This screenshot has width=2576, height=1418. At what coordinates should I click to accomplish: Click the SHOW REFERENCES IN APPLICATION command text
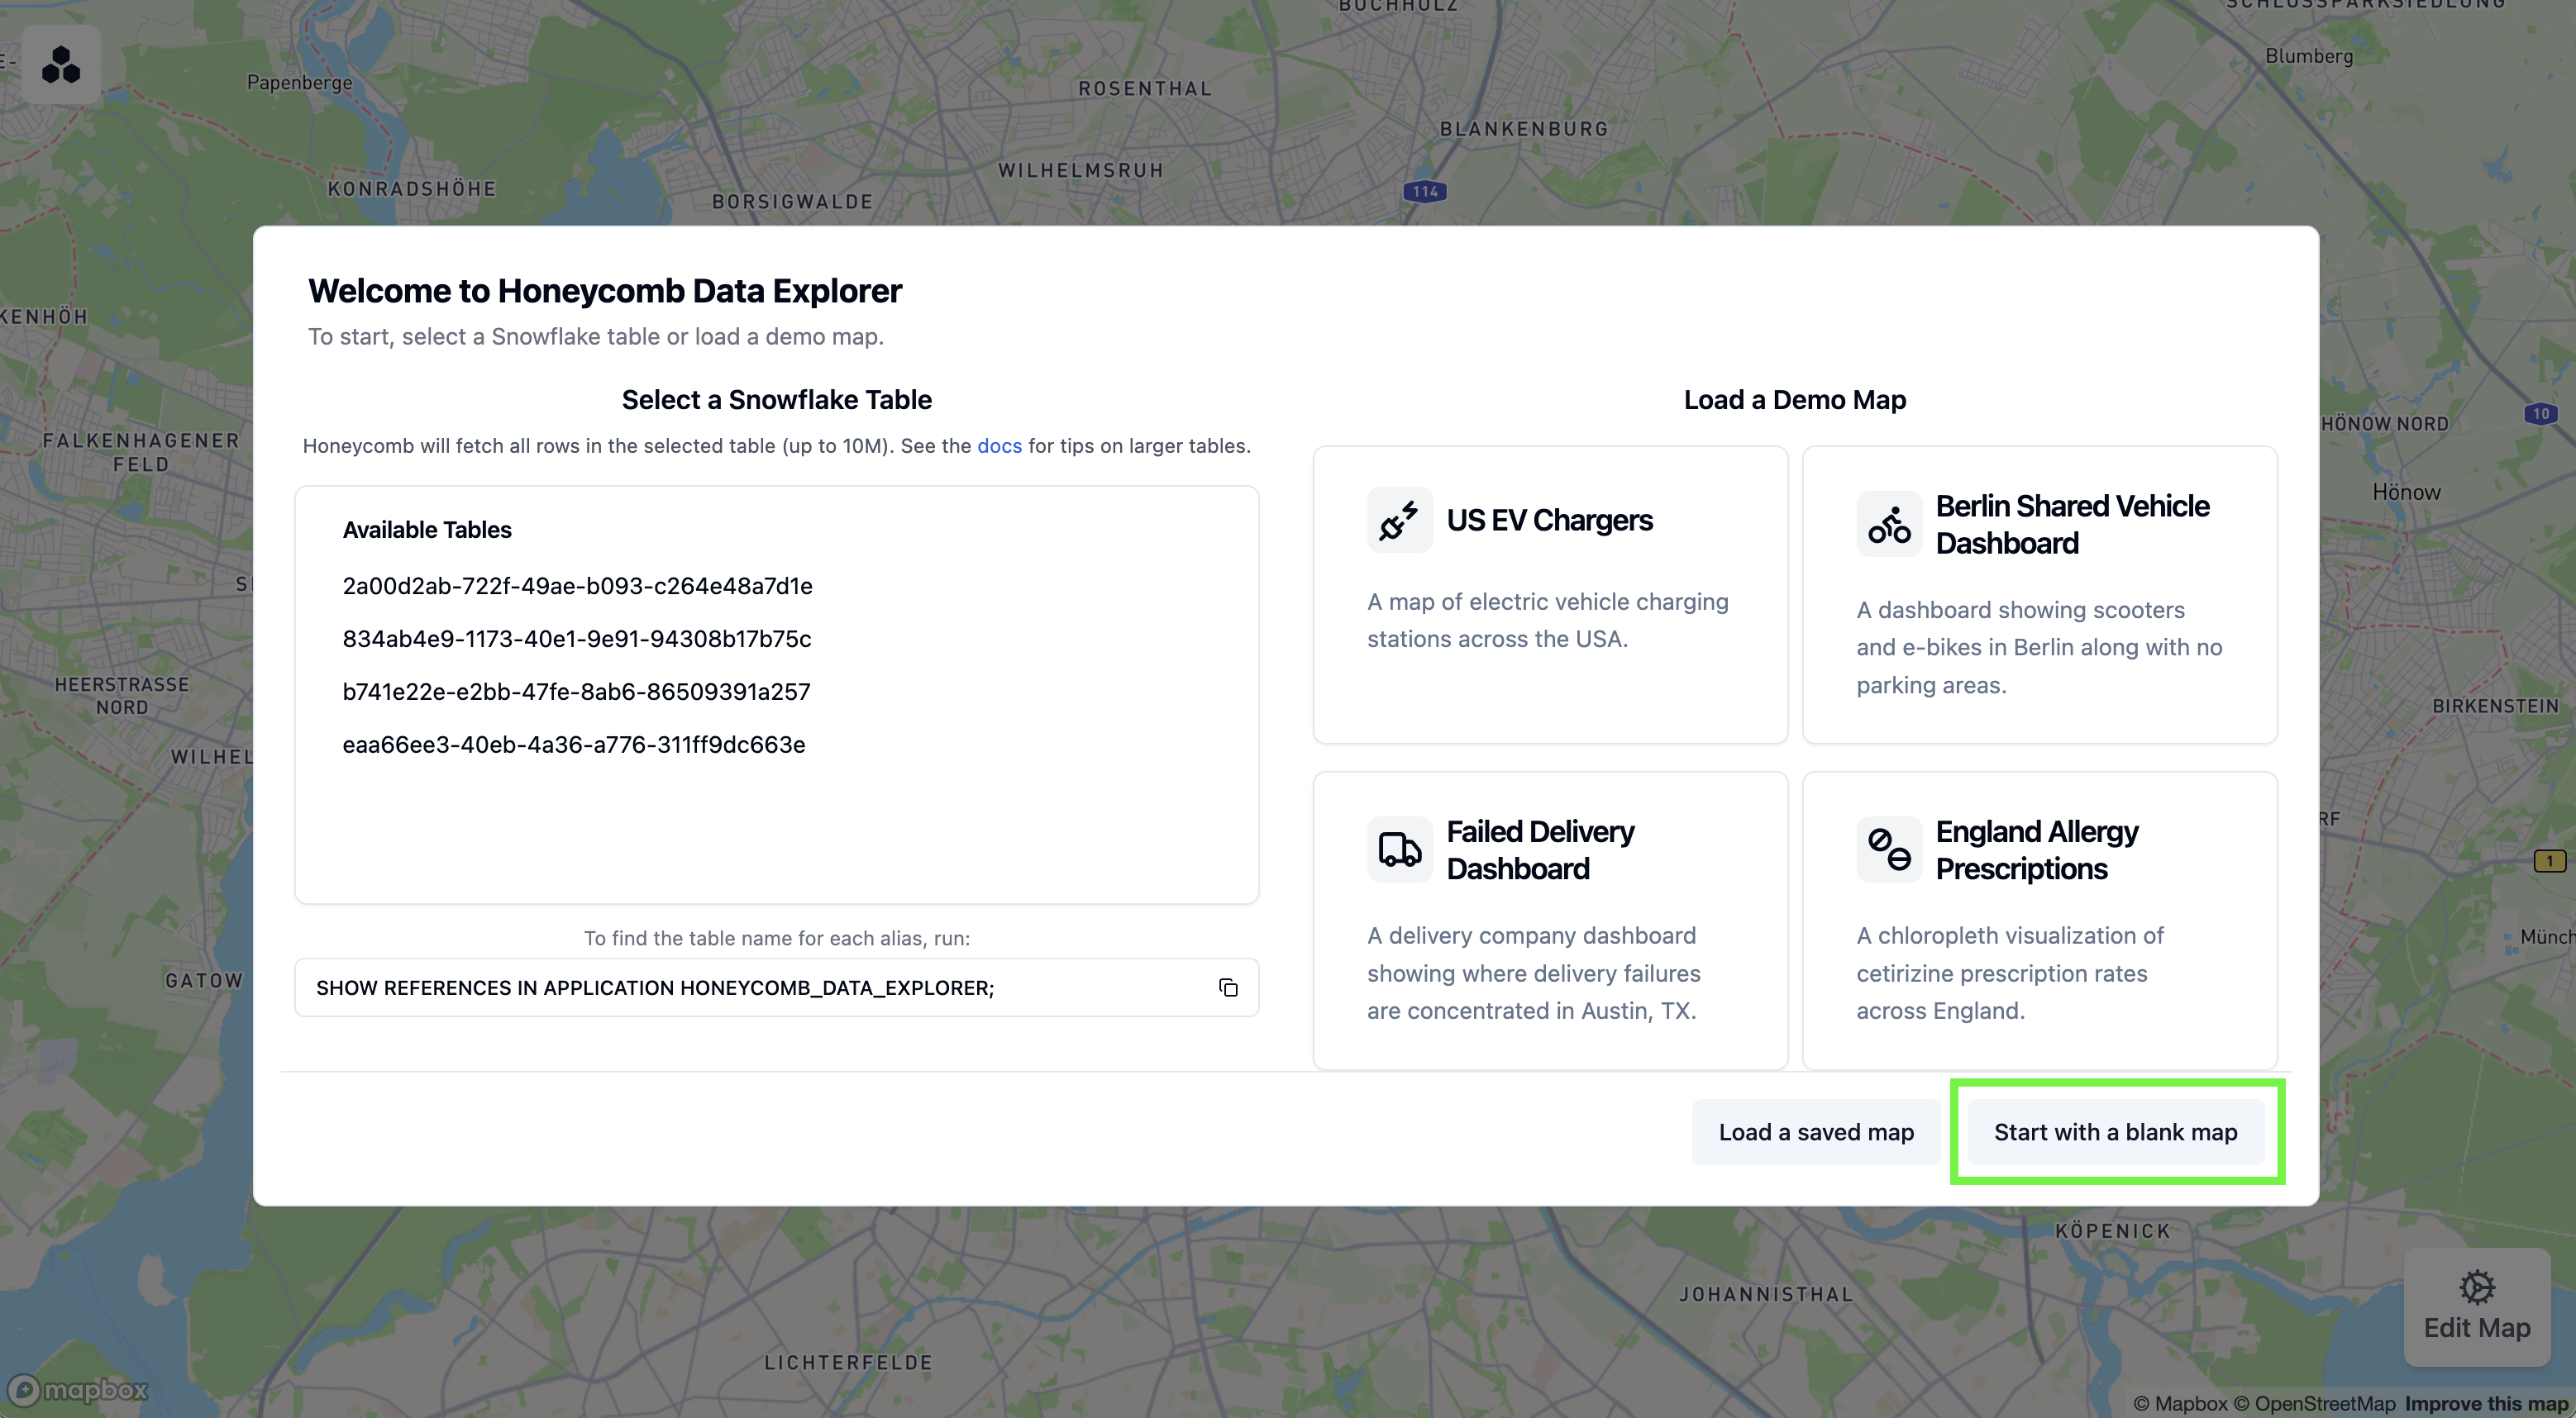tap(655, 988)
